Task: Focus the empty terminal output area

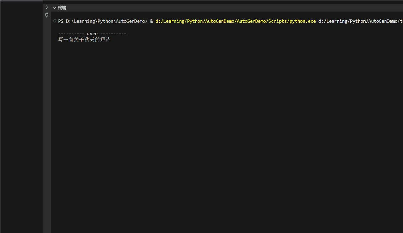Action: tap(224, 131)
